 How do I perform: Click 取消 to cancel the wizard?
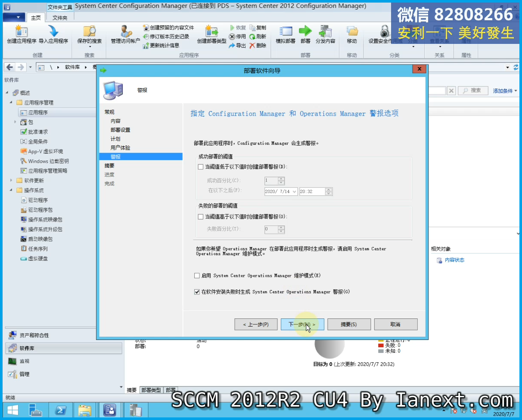[396, 324]
